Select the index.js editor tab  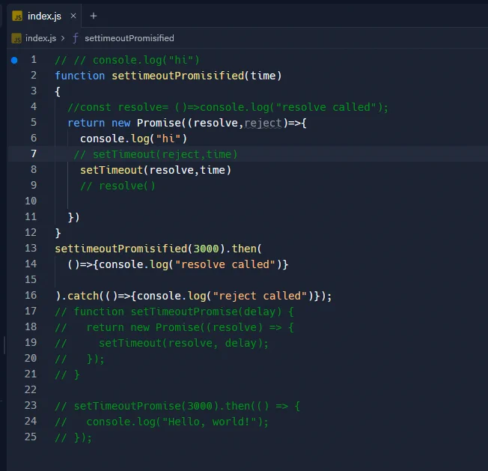[x=44, y=16]
